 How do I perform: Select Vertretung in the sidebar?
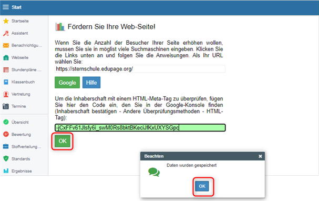(20, 94)
